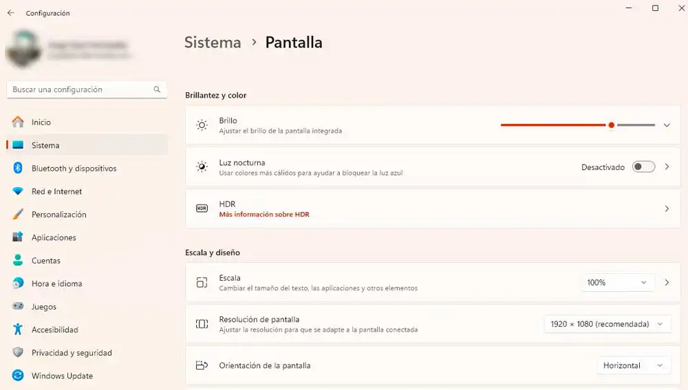Viewport: 688px width, 390px height.
Task: Click the back arrow icon near Configuración
Action: tap(11, 13)
